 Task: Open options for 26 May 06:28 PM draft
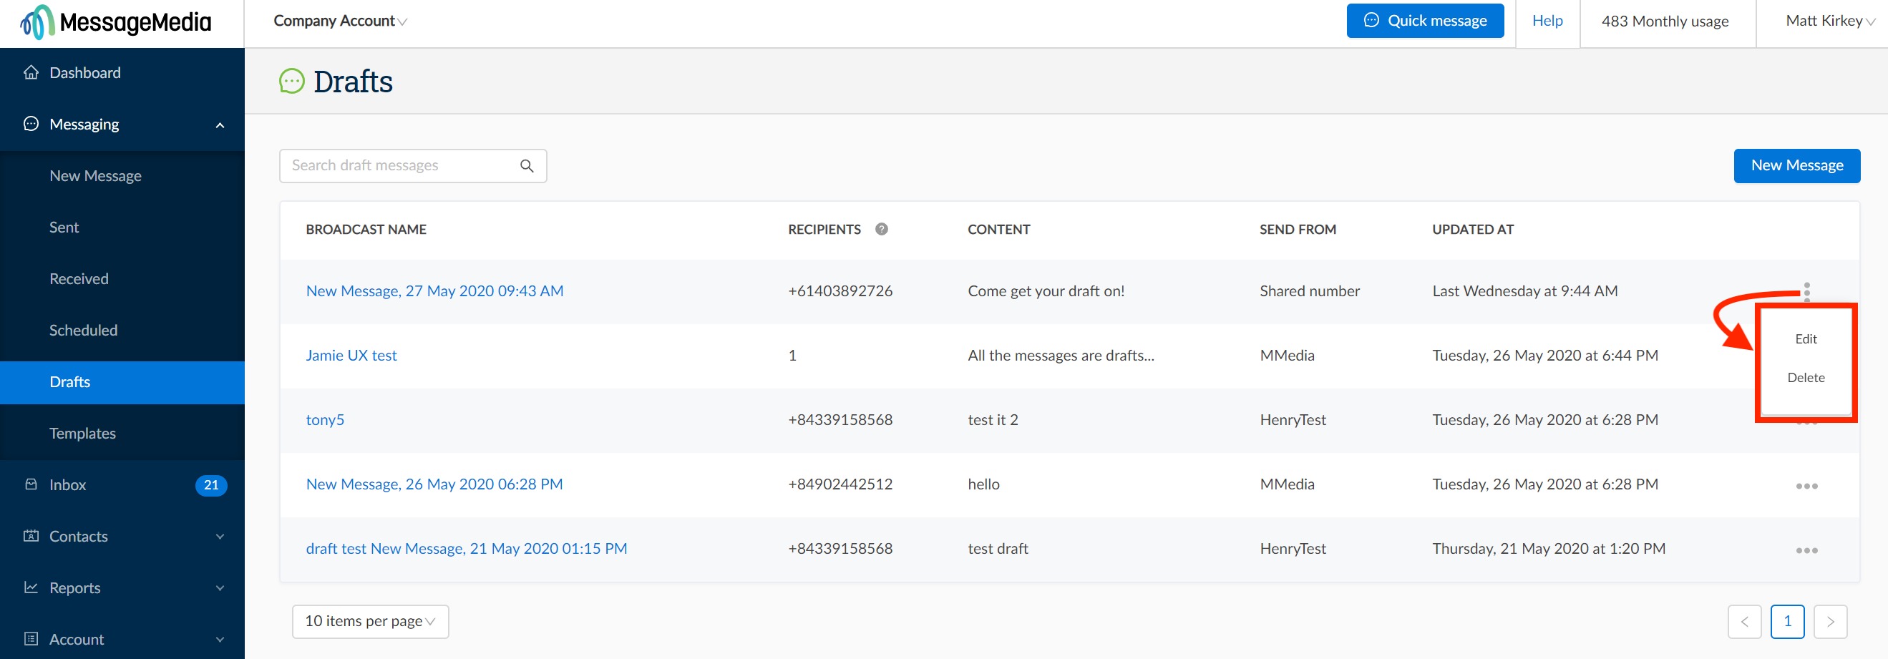point(1806,486)
